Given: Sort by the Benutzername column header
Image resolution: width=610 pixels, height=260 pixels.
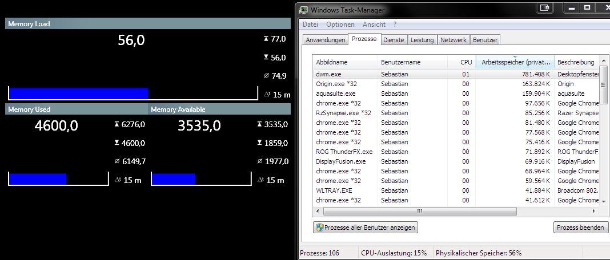Looking at the screenshot, I should pyautogui.click(x=413, y=62).
